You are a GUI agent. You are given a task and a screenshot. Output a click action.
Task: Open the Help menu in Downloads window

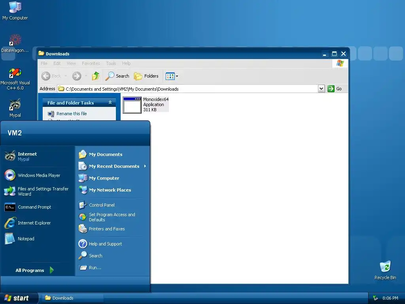click(126, 63)
